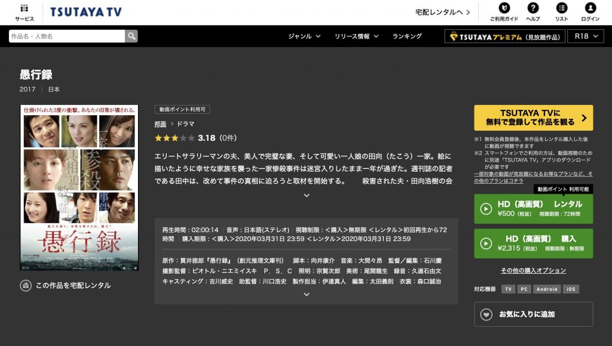The image size is (612, 346).
Task: Open the サービス grid menu icon
Action: (x=25, y=8)
